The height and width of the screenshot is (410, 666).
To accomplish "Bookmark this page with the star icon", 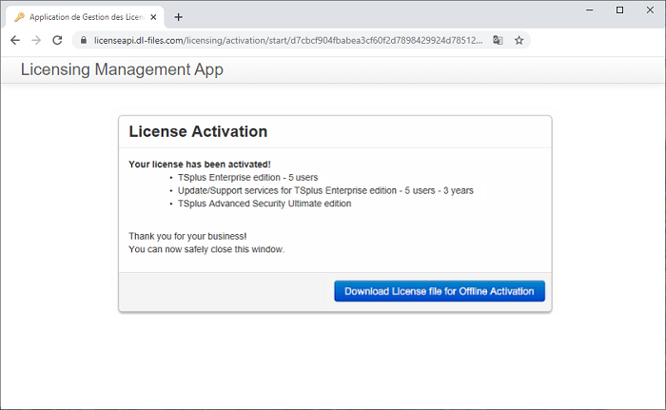I will coord(519,41).
